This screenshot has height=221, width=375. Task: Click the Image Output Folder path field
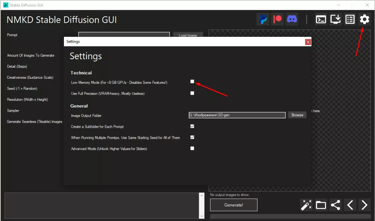pyautogui.click(x=237, y=115)
